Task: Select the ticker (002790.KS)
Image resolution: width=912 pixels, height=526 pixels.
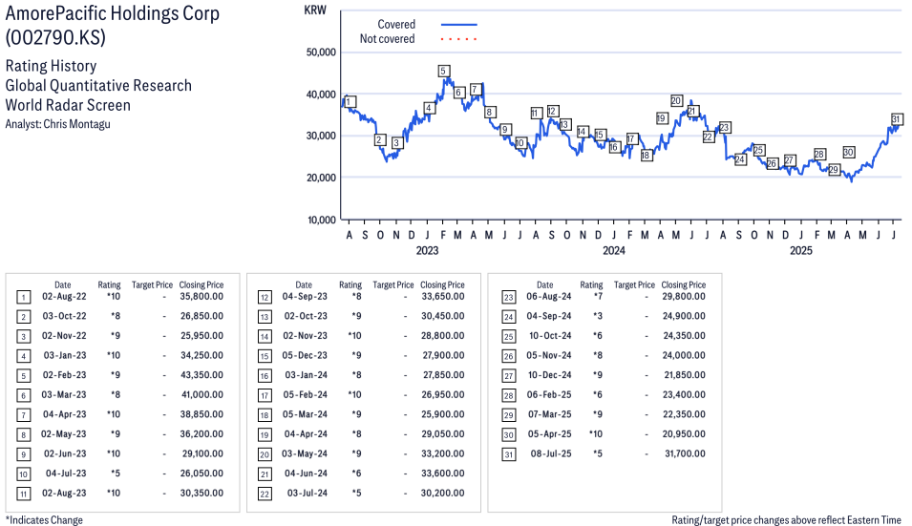Action: pos(55,37)
